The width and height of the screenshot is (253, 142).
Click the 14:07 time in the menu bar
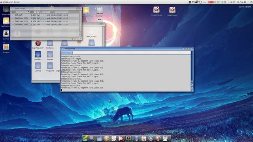pyautogui.click(x=232, y=2)
